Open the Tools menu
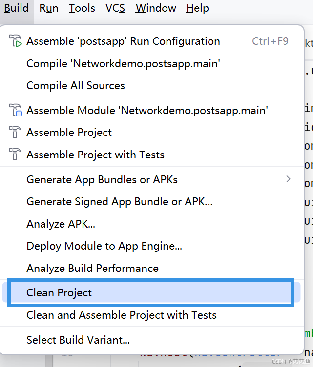This screenshot has height=367, width=313. coord(82,8)
